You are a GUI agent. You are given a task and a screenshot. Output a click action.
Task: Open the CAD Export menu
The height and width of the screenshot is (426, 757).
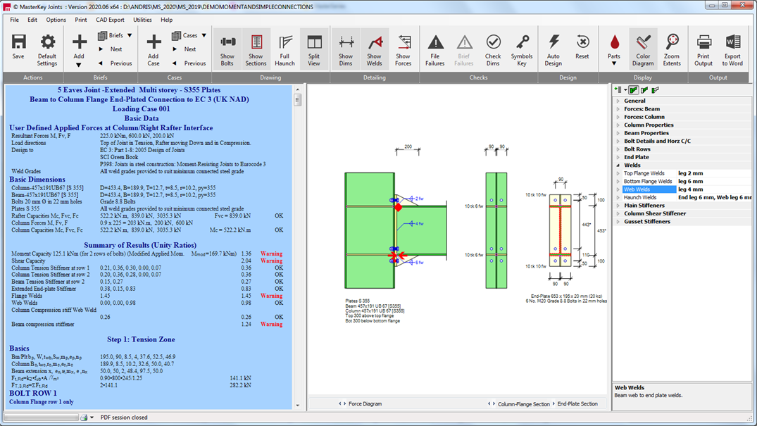pos(110,20)
